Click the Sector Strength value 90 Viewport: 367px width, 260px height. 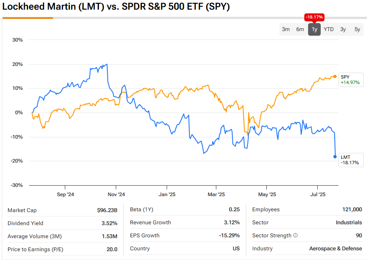tap(359, 236)
